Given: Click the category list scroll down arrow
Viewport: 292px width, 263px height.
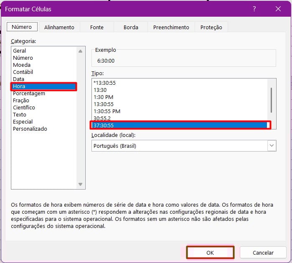Looking at the screenshot, I should (81, 184).
